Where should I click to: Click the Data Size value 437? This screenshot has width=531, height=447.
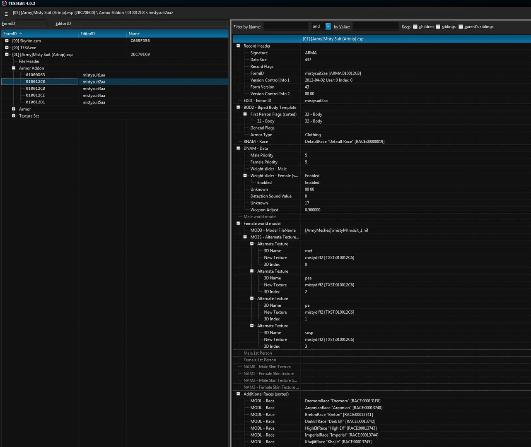[308, 60]
